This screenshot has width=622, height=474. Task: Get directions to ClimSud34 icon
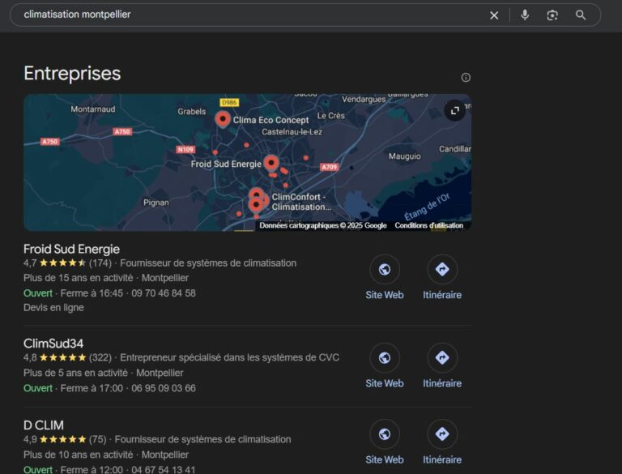coord(442,357)
